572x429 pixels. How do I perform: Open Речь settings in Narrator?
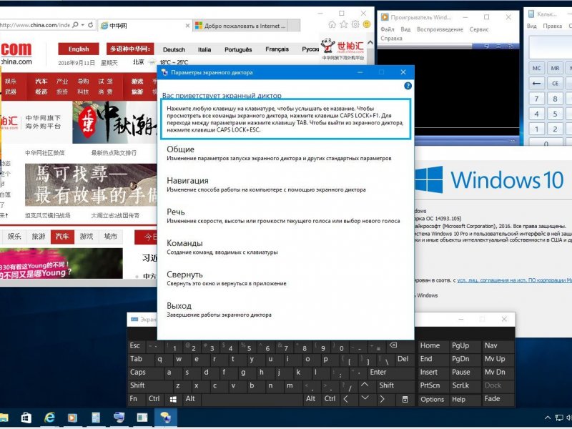[283, 216]
